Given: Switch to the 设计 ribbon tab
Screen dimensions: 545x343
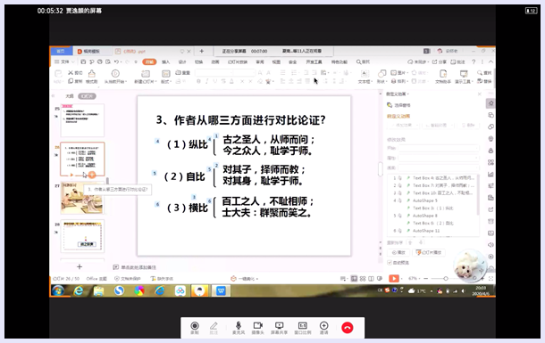Looking at the screenshot, I should [182, 61].
